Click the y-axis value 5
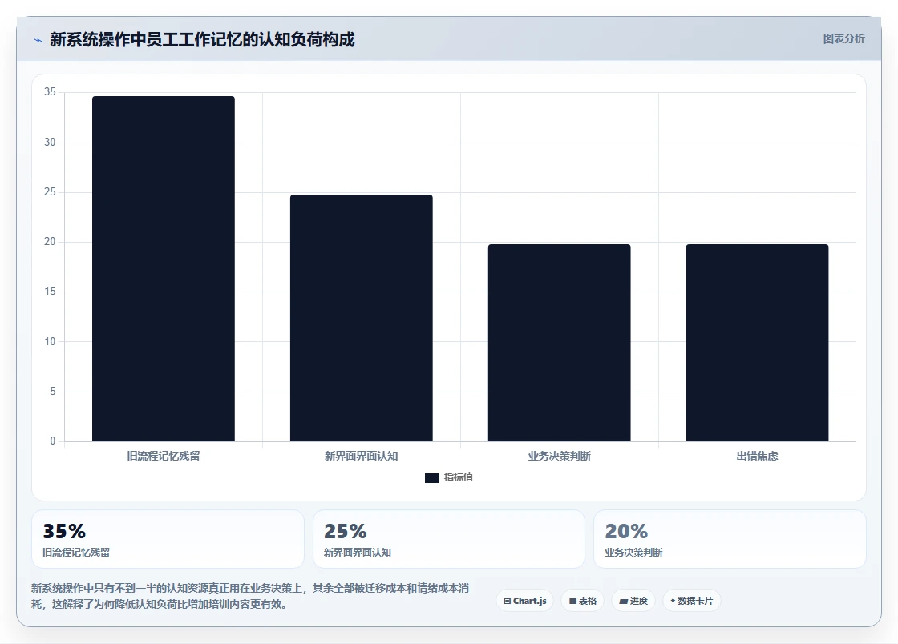 point(53,392)
